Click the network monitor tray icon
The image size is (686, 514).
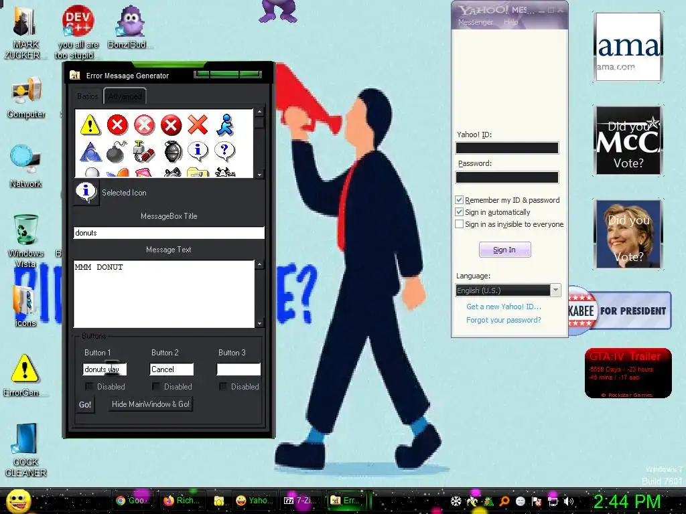553,501
